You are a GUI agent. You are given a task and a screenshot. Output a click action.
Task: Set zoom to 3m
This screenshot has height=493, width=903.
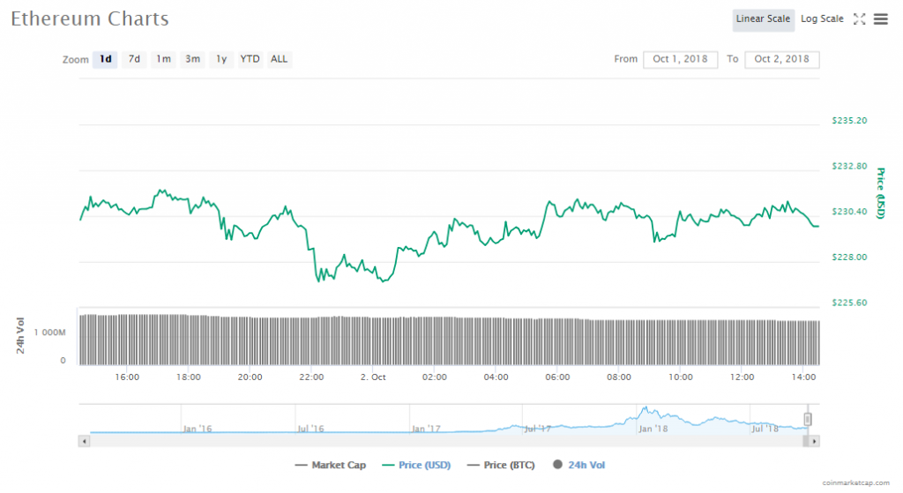click(192, 59)
